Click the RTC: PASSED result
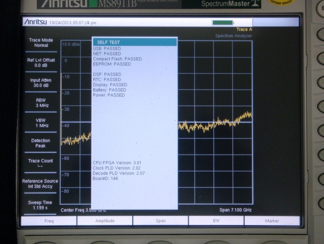Screen dimensions: 324x244 tap(107, 80)
